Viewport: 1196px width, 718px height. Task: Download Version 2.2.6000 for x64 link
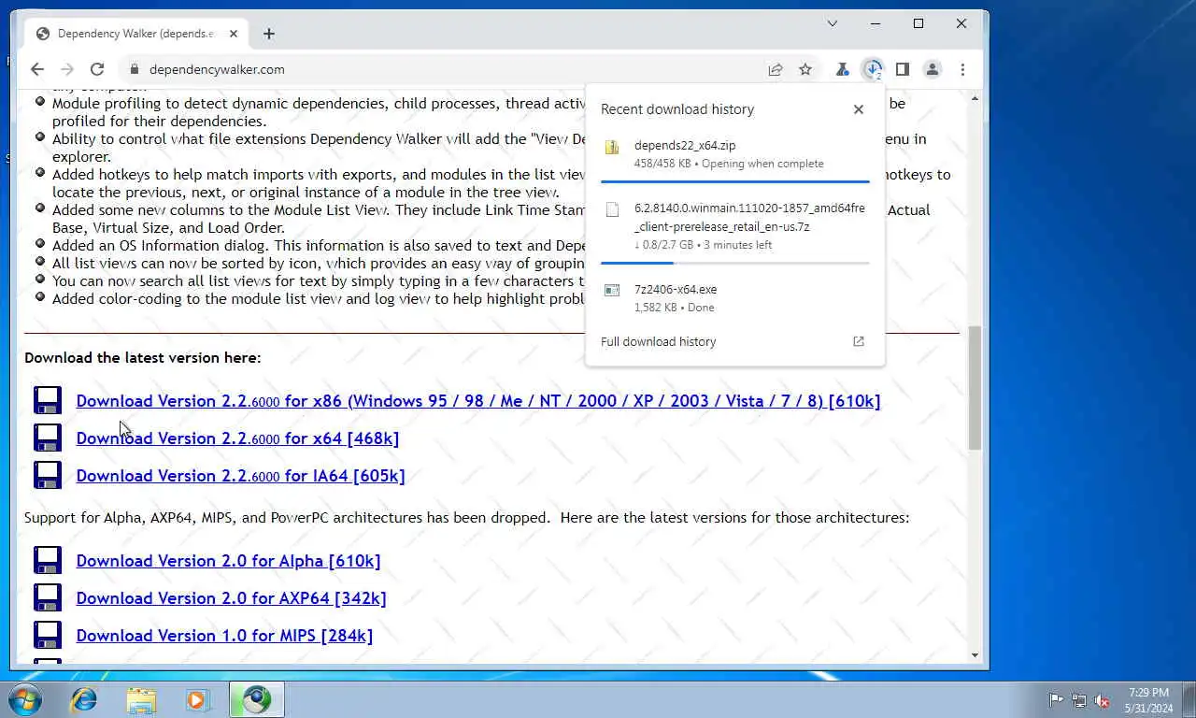pyautogui.click(x=237, y=438)
